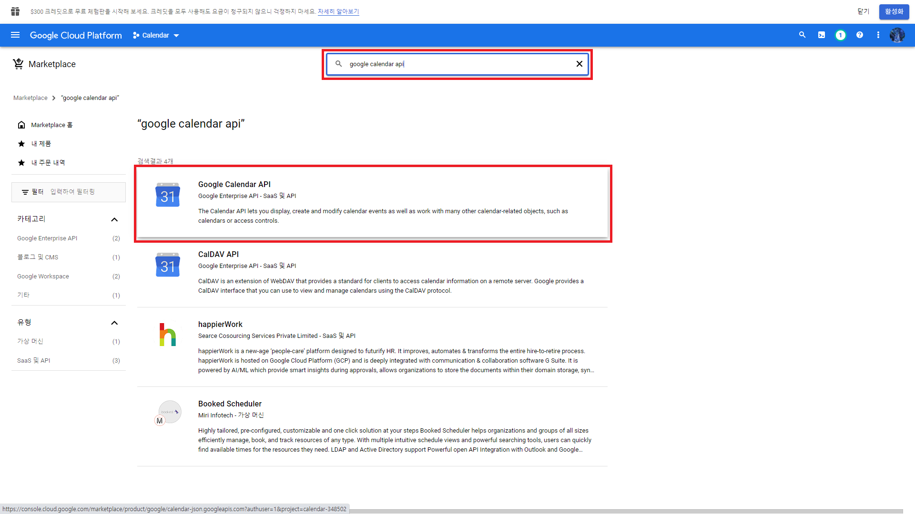Click the CalDAV API calendar logo
Screen dimensions: 915x514
(x=168, y=265)
